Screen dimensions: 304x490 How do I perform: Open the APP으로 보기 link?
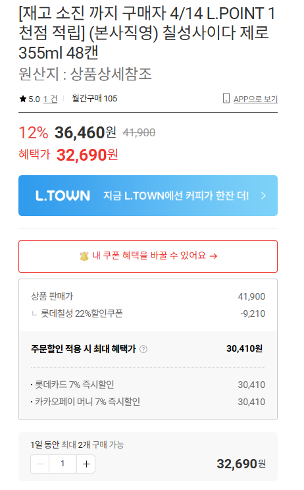[255, 99]
